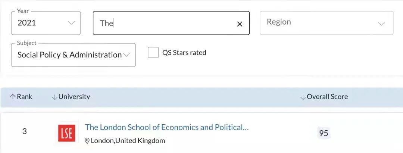This screenshot has height=153, width=403.
Task: Sort by the Rank column header
Action: (x=25, y=97)
